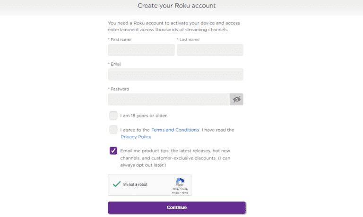
Task: Click the Password field label
Action: 119,89
